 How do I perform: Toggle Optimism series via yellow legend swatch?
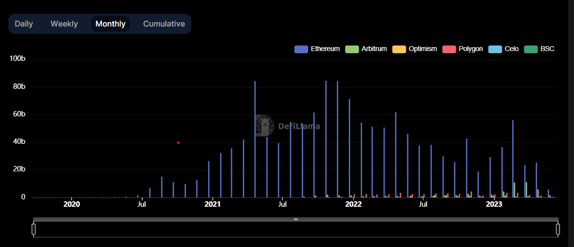[399, 49]
